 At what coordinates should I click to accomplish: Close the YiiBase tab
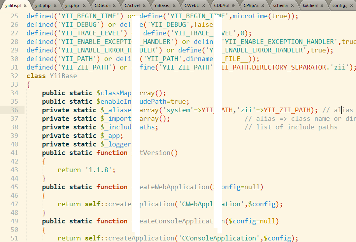pyautogui.click(x=174, y=6)
